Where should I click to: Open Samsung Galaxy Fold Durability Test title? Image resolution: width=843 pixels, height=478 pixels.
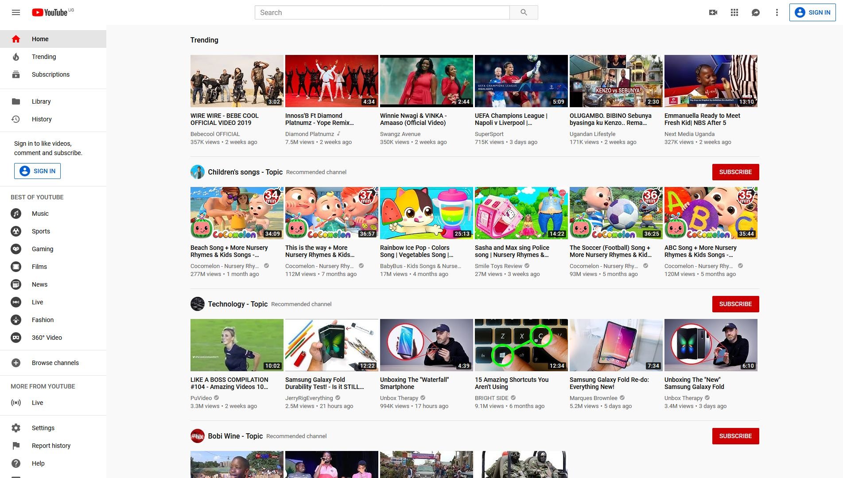point(324,383)
